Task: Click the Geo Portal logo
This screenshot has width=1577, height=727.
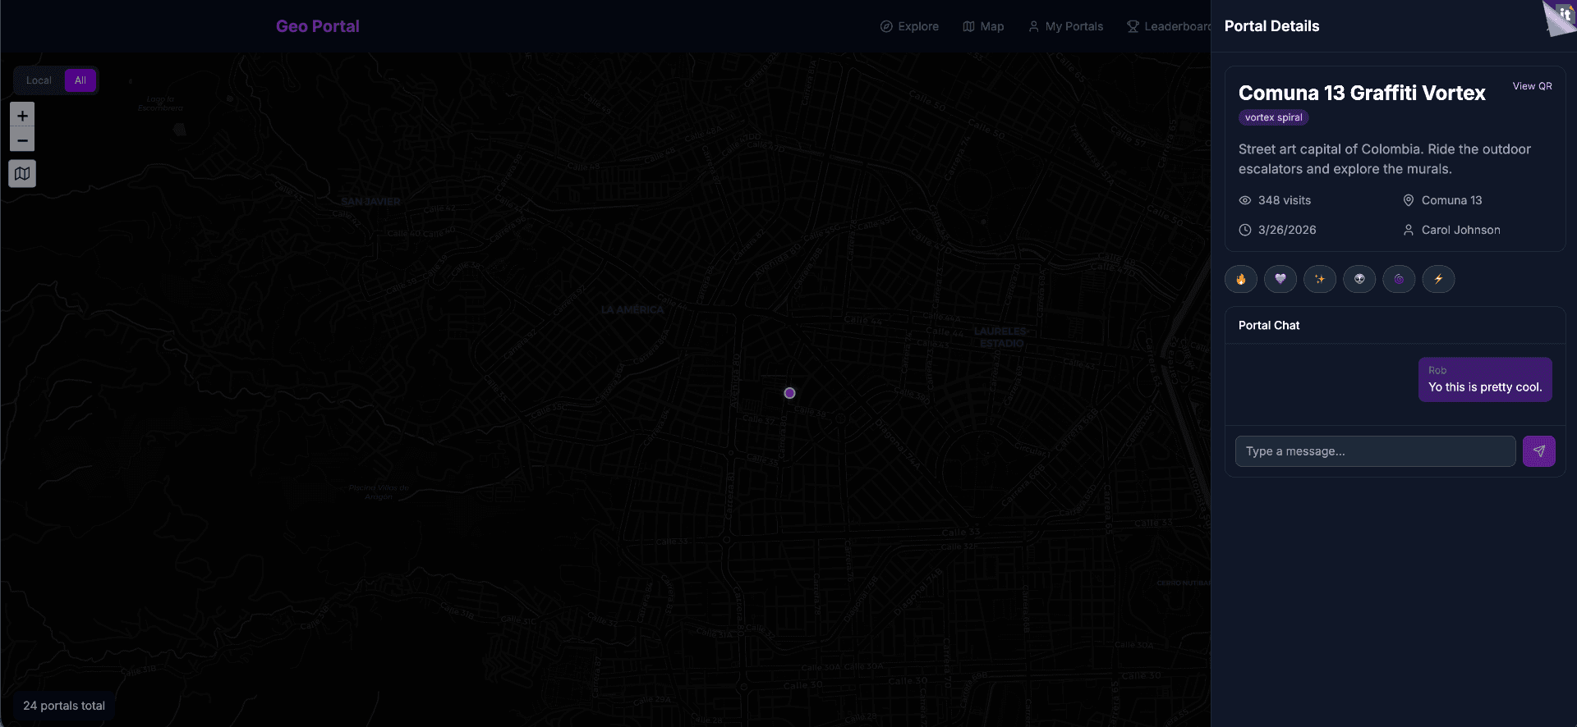Action: (317, 26)
